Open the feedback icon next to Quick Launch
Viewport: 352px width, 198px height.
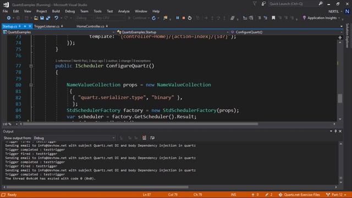click(263, 4)
